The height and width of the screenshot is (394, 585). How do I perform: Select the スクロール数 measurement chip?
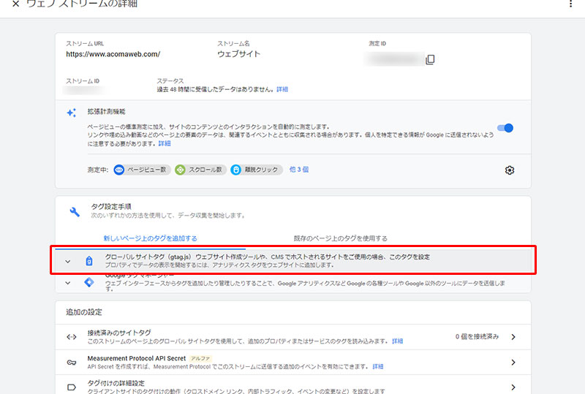click(x=200, y=170)
